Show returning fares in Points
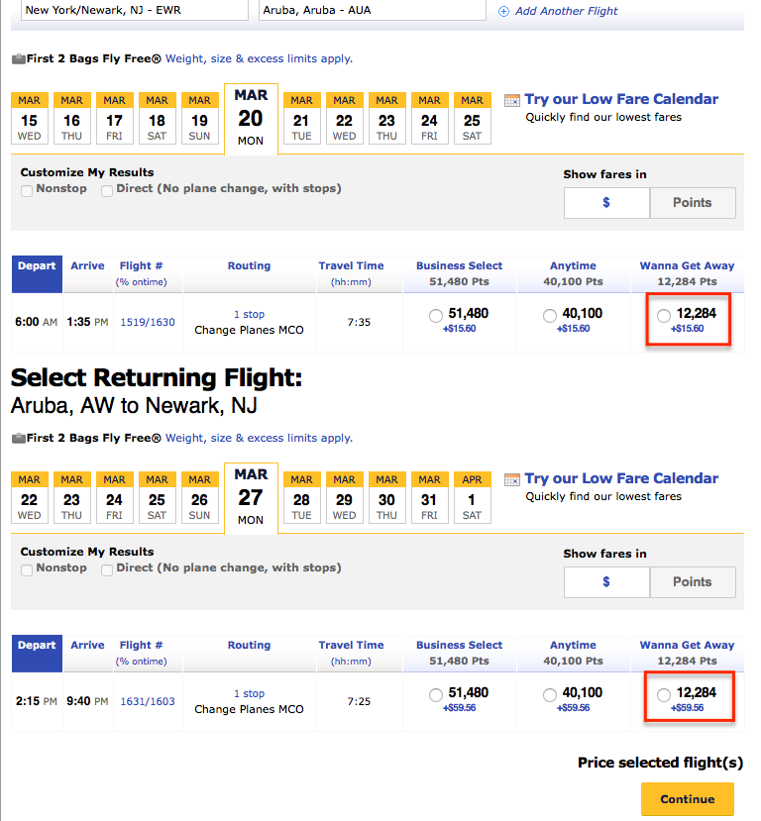Screen dimensions: 761x821 693,581
